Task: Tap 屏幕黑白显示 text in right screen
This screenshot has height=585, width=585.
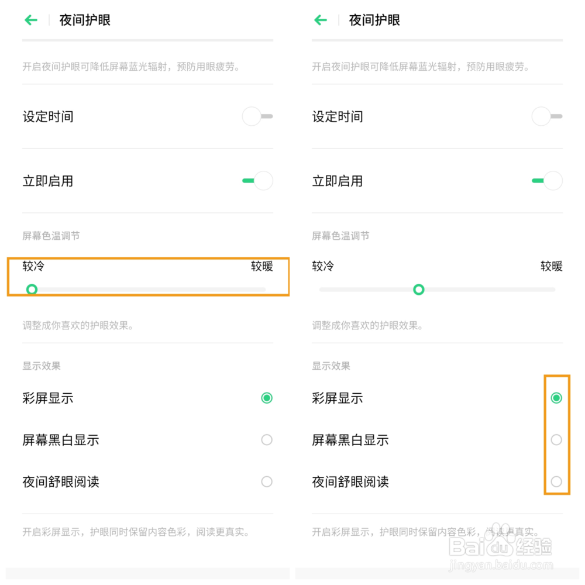Action: (350, 441)
